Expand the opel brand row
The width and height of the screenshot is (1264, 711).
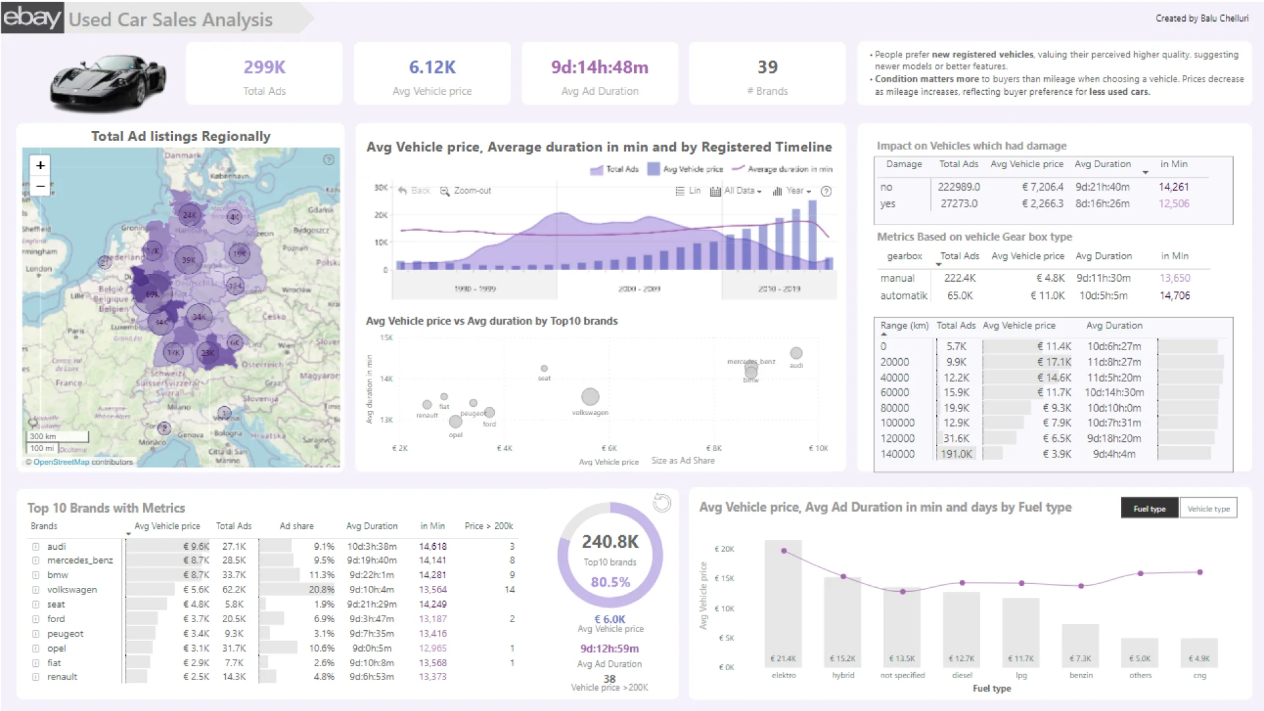36,648
